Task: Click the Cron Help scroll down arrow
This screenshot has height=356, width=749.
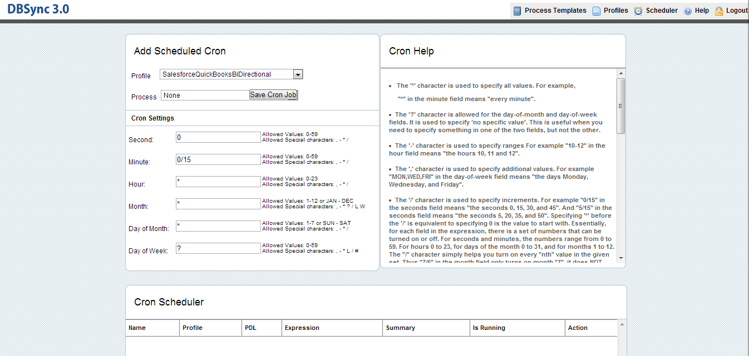Action: tap(620, 259)
